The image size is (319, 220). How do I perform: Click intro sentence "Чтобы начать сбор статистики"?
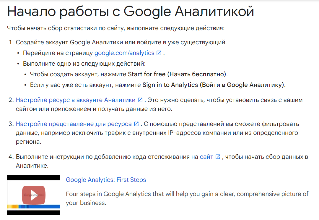point(116,29)
